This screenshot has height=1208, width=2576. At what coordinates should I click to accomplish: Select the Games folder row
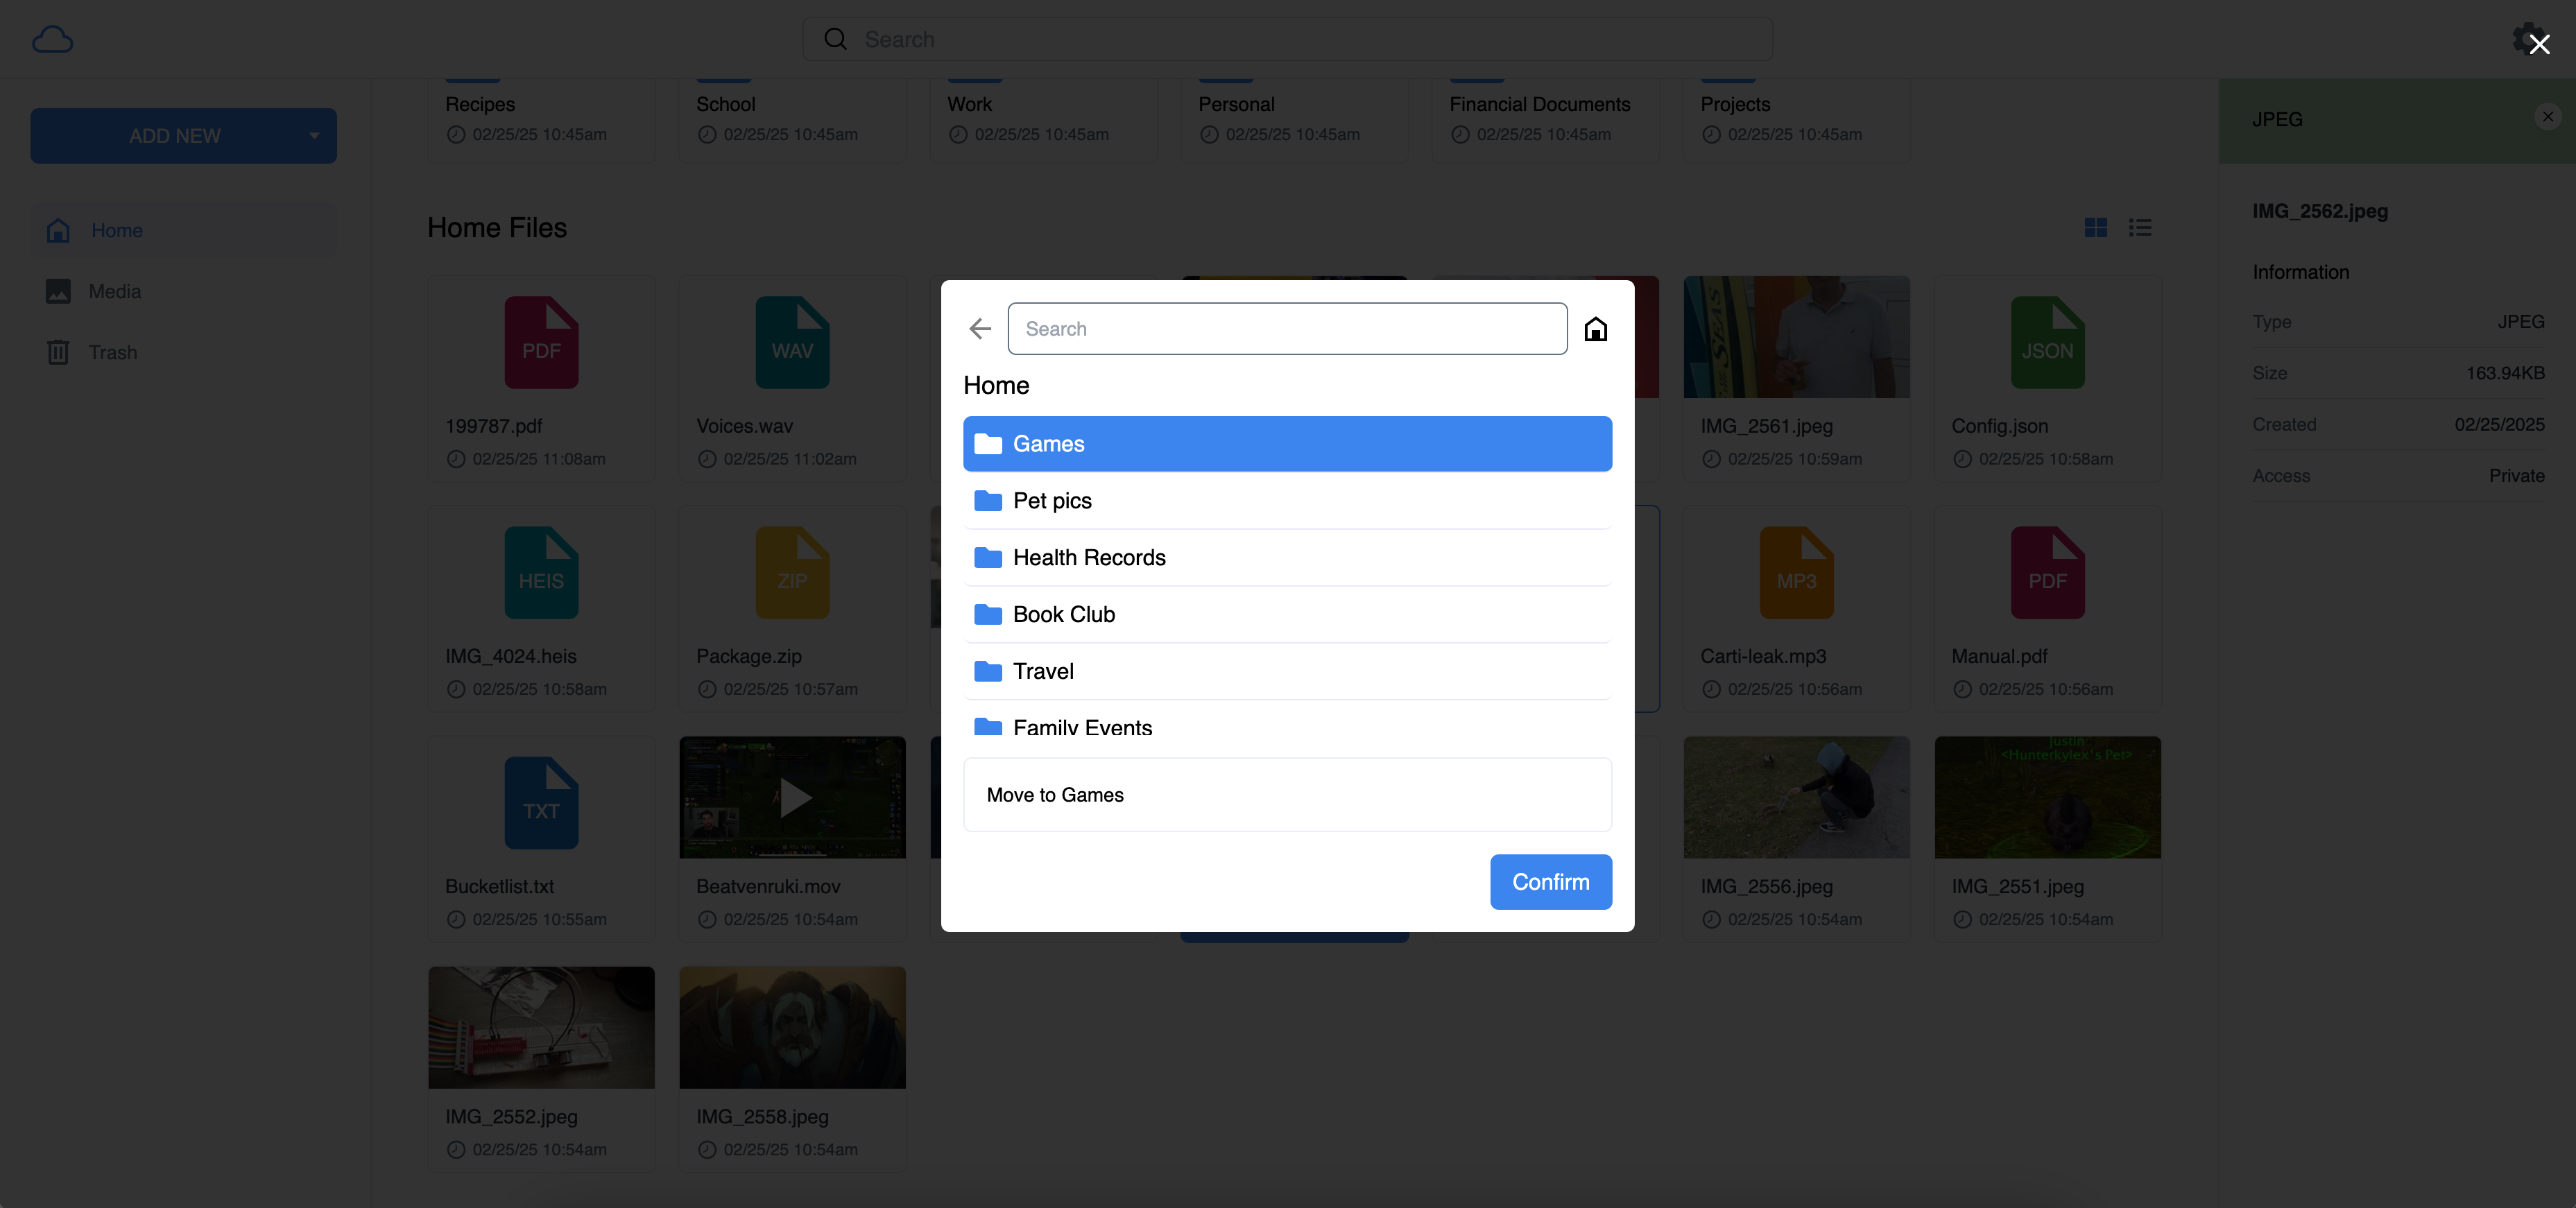coord(1287,444)
